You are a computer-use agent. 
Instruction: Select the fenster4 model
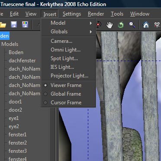tap(18, 159)
